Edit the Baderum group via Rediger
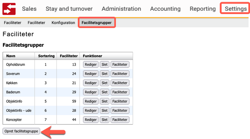The image size is (250, 139). [91, 92]
